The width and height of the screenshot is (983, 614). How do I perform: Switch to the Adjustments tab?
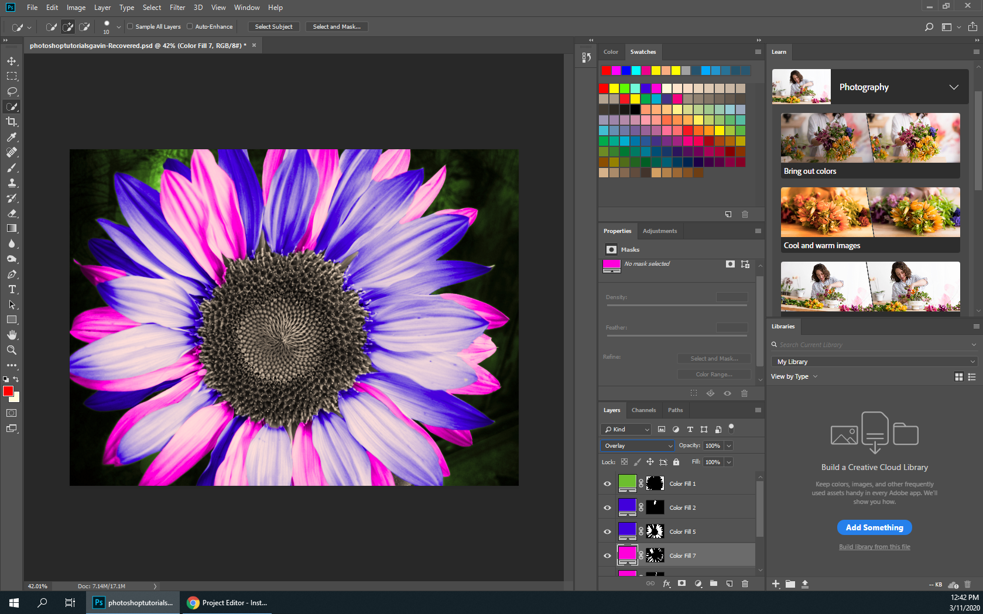coord(660,231)
